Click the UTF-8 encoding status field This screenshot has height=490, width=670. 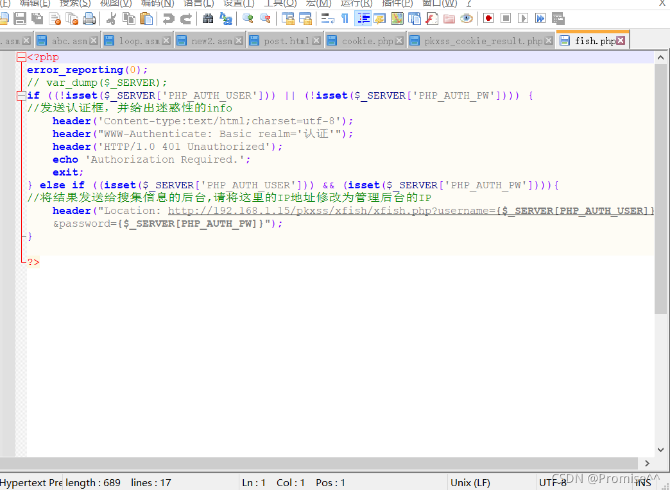pos(553,483)
